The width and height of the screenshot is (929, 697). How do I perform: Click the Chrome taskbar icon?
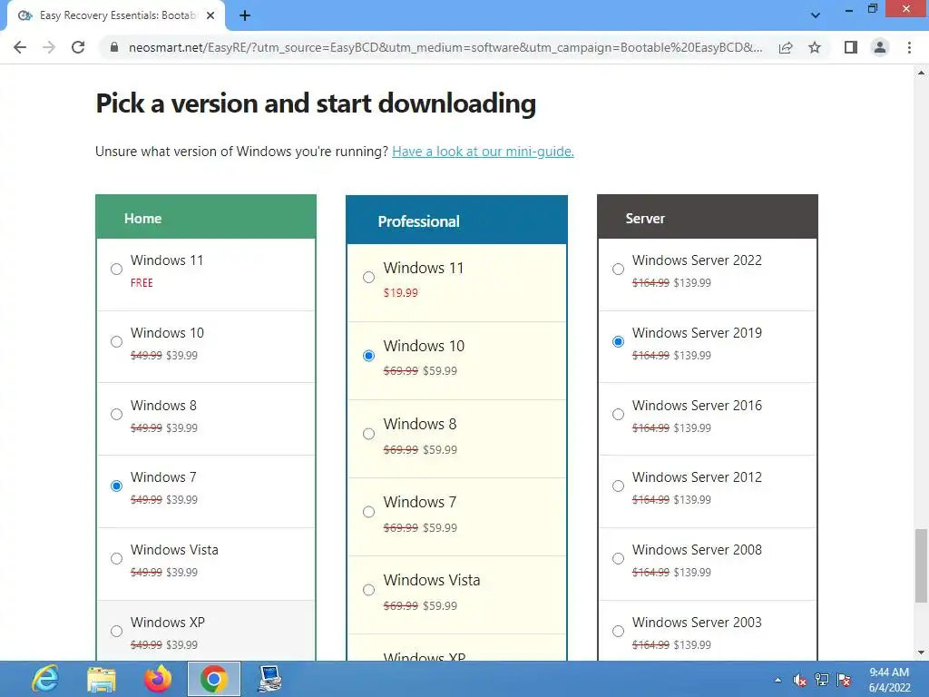click(x=214, y=679)
